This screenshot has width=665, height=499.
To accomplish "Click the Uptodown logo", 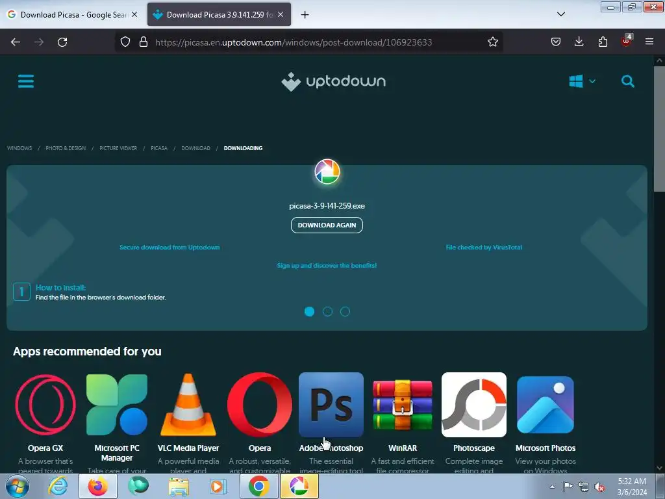I will pos(333,81).
